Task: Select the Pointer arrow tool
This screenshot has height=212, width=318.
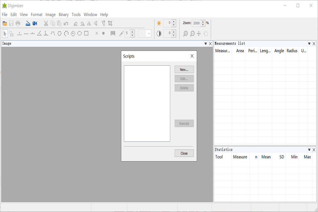Action: [x=5, y=34]
